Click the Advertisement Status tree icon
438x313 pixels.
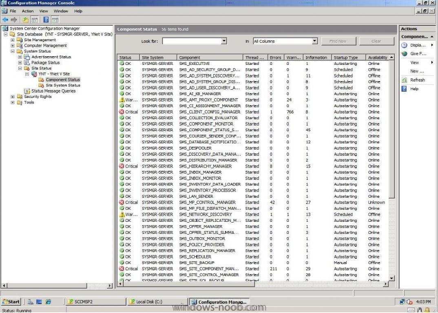27,57
